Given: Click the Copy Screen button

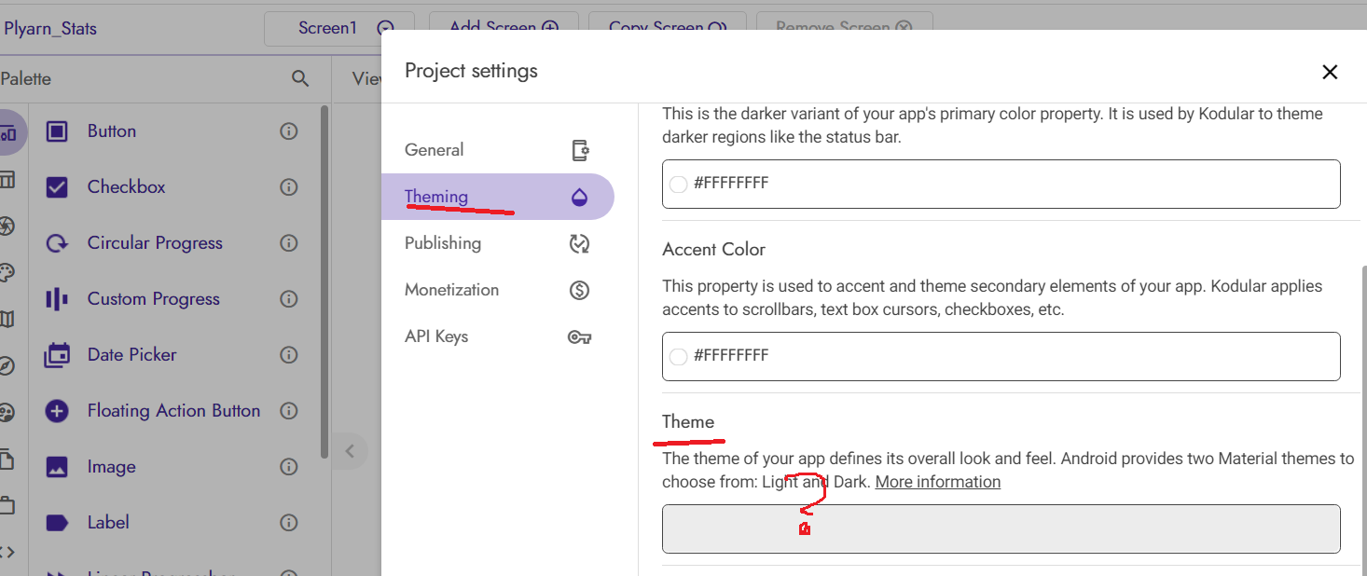Looking at the screenshot, I should click(x=668, y=21).
